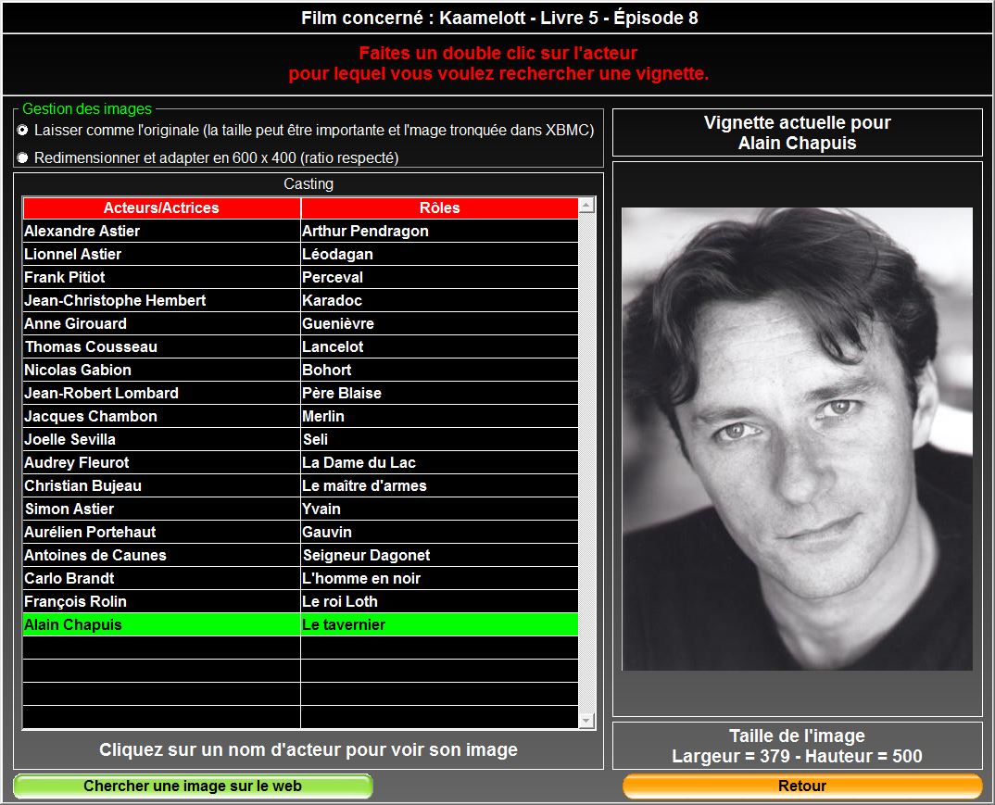Select the Yvain role cell
Viewport: 995px width, 805px height.
pyautogui.click(x=440, y=509)
